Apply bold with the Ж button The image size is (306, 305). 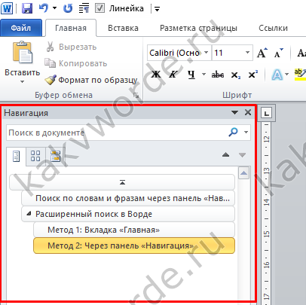pos(156,75)
